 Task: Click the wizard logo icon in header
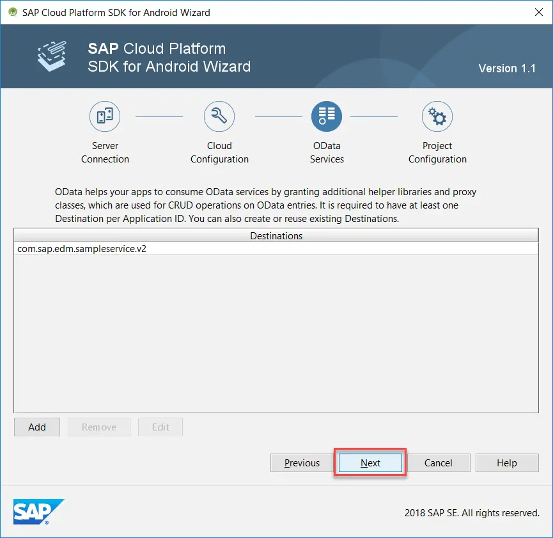click(x=52, y=56)
